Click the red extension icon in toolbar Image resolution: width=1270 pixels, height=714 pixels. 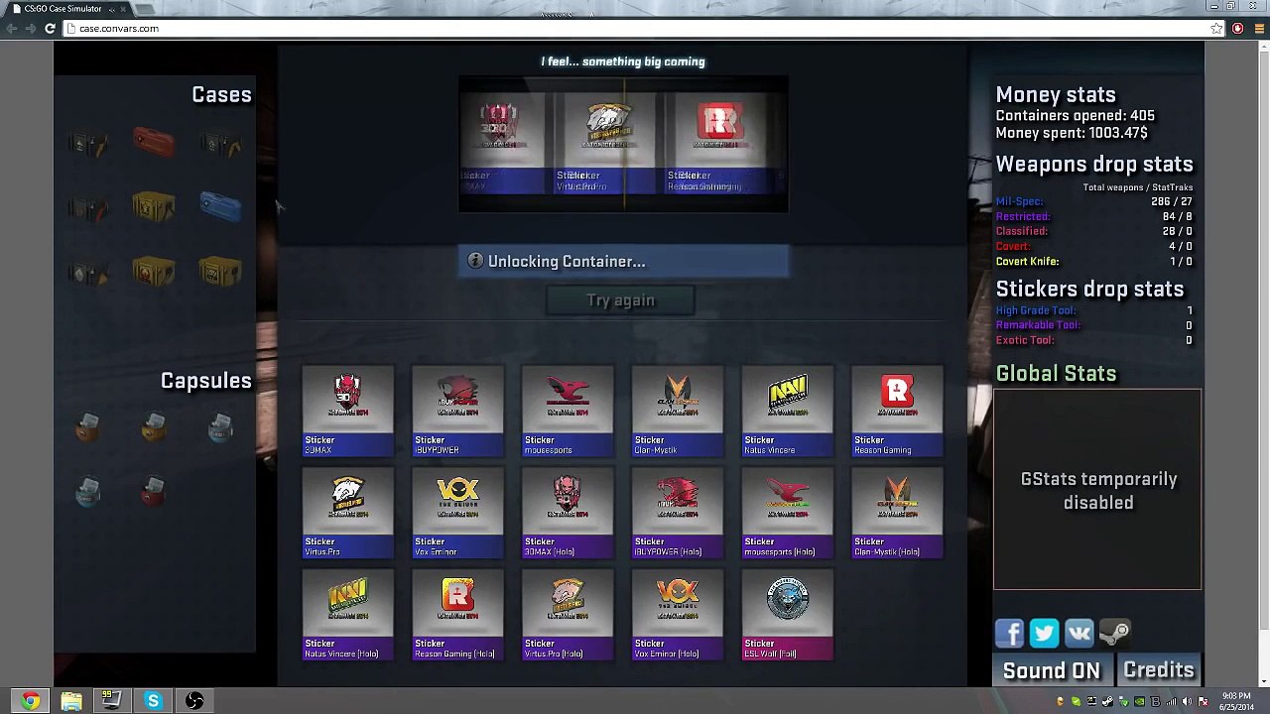1238,29
